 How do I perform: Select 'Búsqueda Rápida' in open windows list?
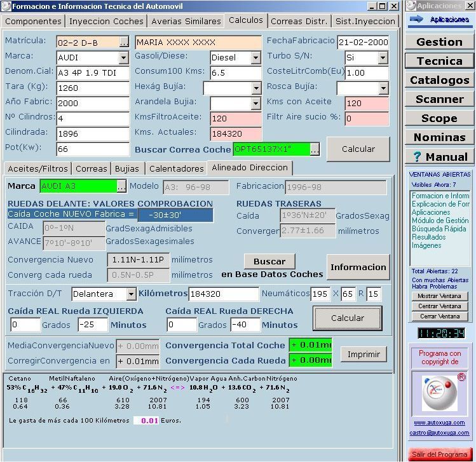tap(439, 229)
